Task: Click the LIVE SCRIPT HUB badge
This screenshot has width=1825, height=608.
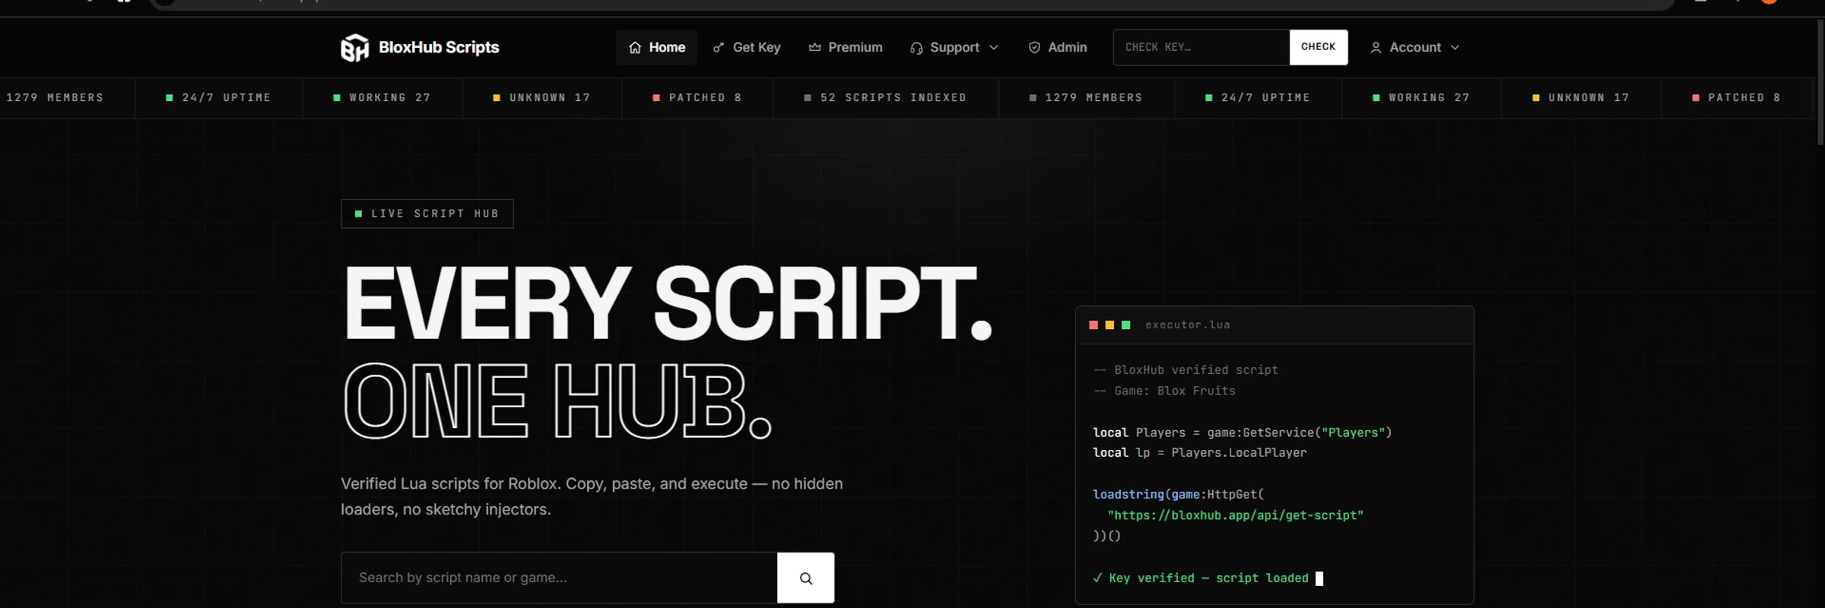Action: coord(427,214)
